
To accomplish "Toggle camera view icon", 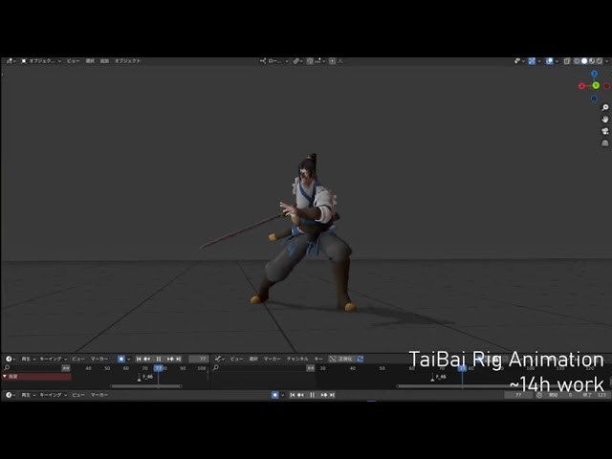I will tap(605, 130).
